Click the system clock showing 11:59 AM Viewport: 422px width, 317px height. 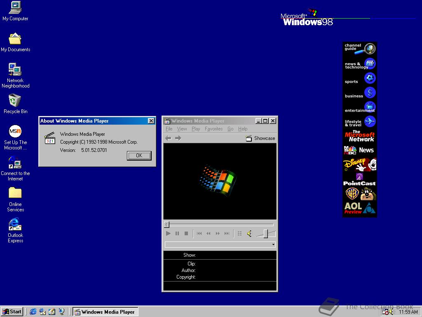coord(408,312)
